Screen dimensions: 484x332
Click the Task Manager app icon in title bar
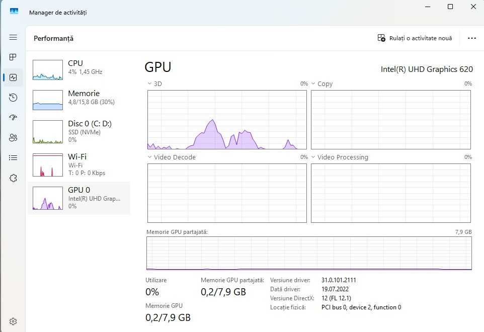click(x=14, y=12)
